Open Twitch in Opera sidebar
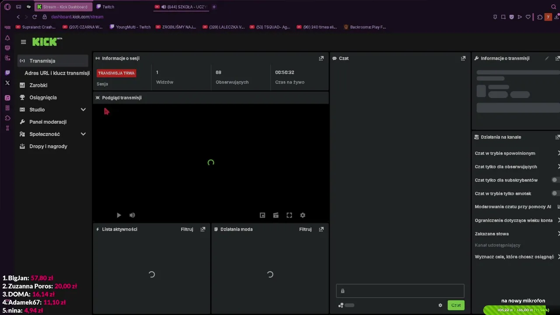 (7, 73)
